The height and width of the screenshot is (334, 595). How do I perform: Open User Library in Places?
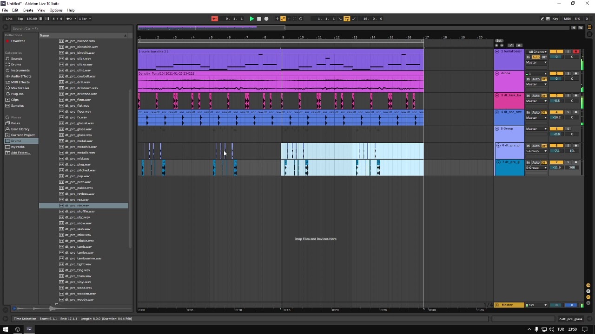(x=20, y=129)
